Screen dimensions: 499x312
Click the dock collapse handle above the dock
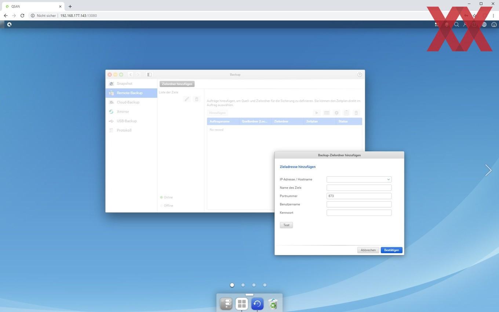(249, 294)
